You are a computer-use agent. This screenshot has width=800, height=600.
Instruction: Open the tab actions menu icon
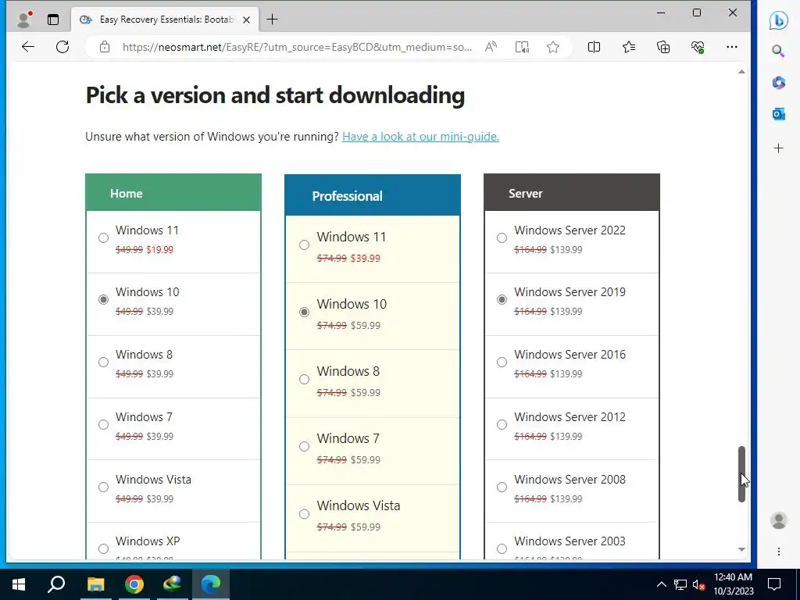[53, 20]
